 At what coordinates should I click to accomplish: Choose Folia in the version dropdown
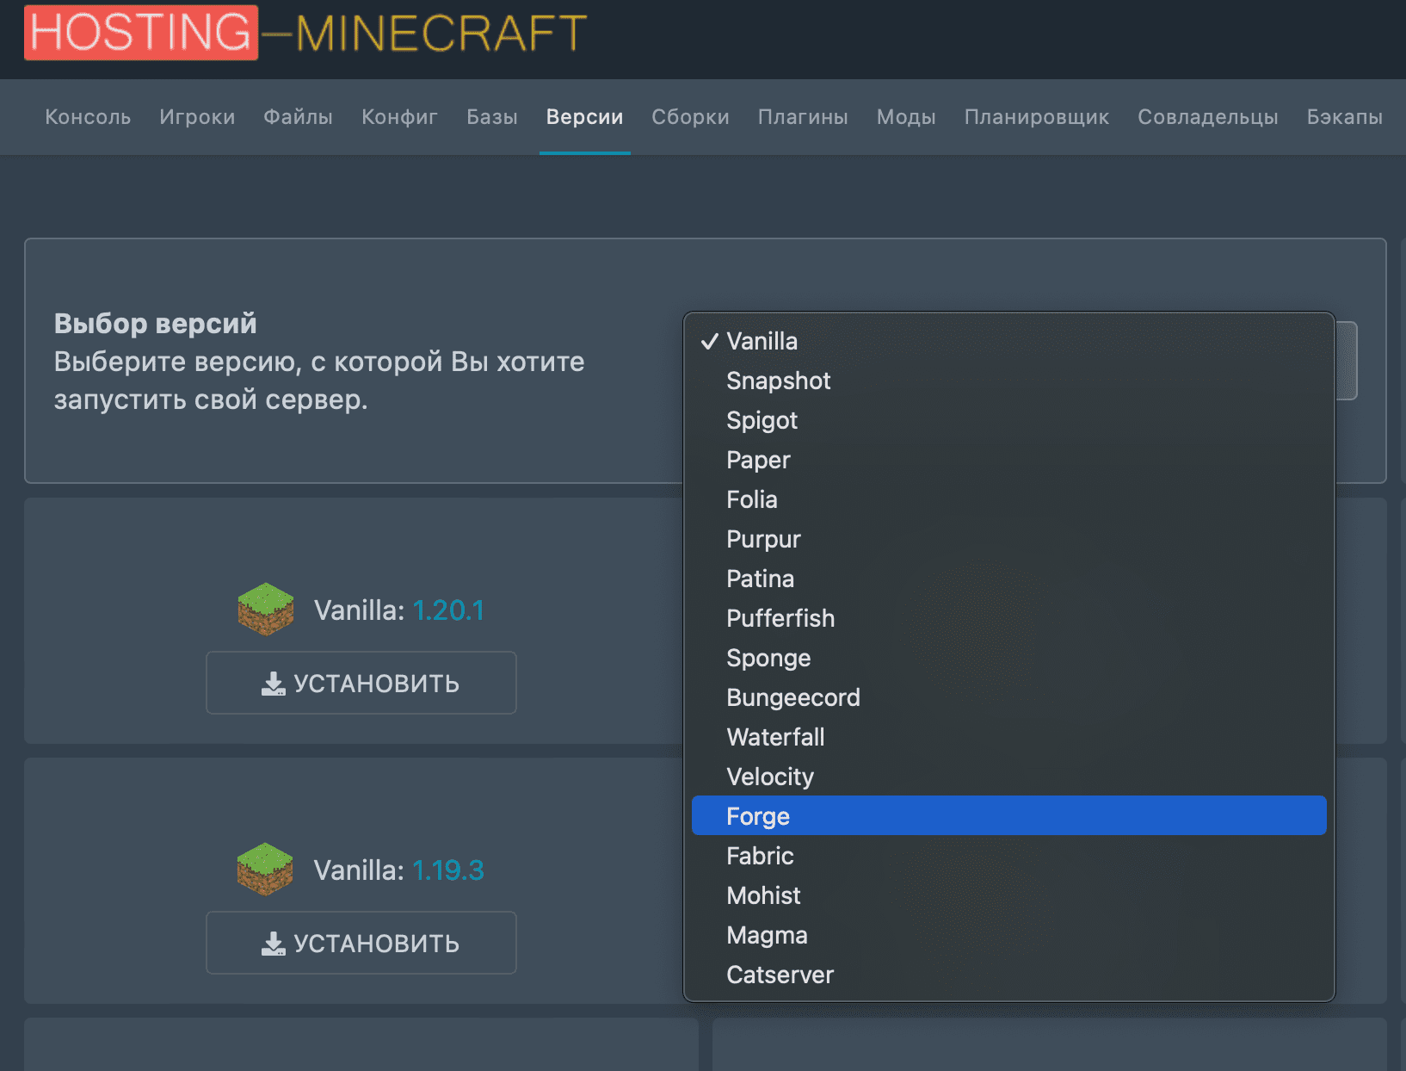tap(1009, 499)
